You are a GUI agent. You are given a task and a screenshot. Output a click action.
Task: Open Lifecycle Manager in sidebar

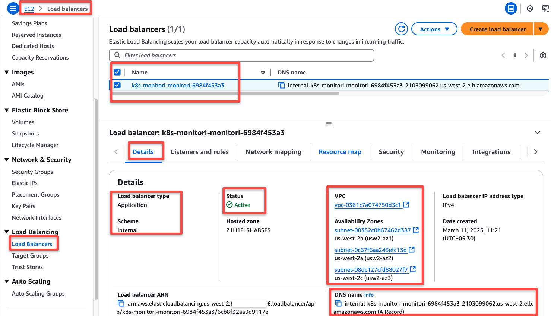pyautogui.click(x=35, y=145)
